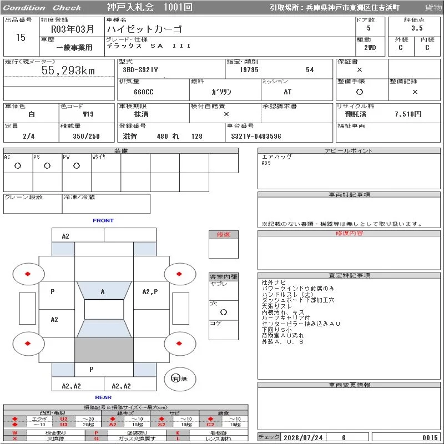Click the front-right tire red diamond marker
The image size is (444, 444).
pos(179,274)
